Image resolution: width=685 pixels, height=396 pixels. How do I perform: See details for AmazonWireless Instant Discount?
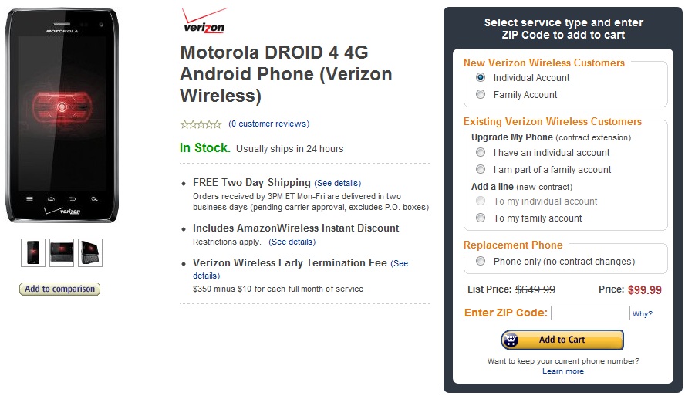click(292, 242)
